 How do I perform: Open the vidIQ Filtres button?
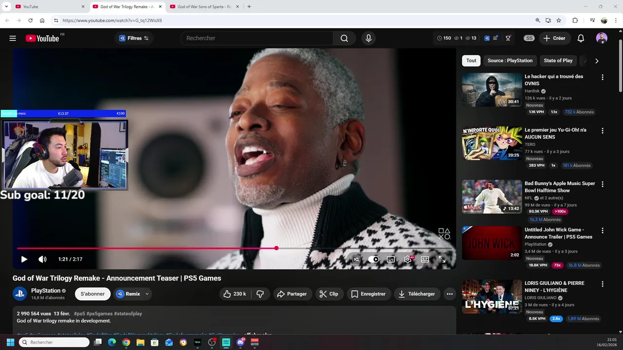point(134,38)
